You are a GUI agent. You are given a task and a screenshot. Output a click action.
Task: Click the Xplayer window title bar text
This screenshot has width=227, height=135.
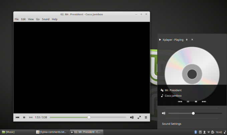[x=82, y=14]
